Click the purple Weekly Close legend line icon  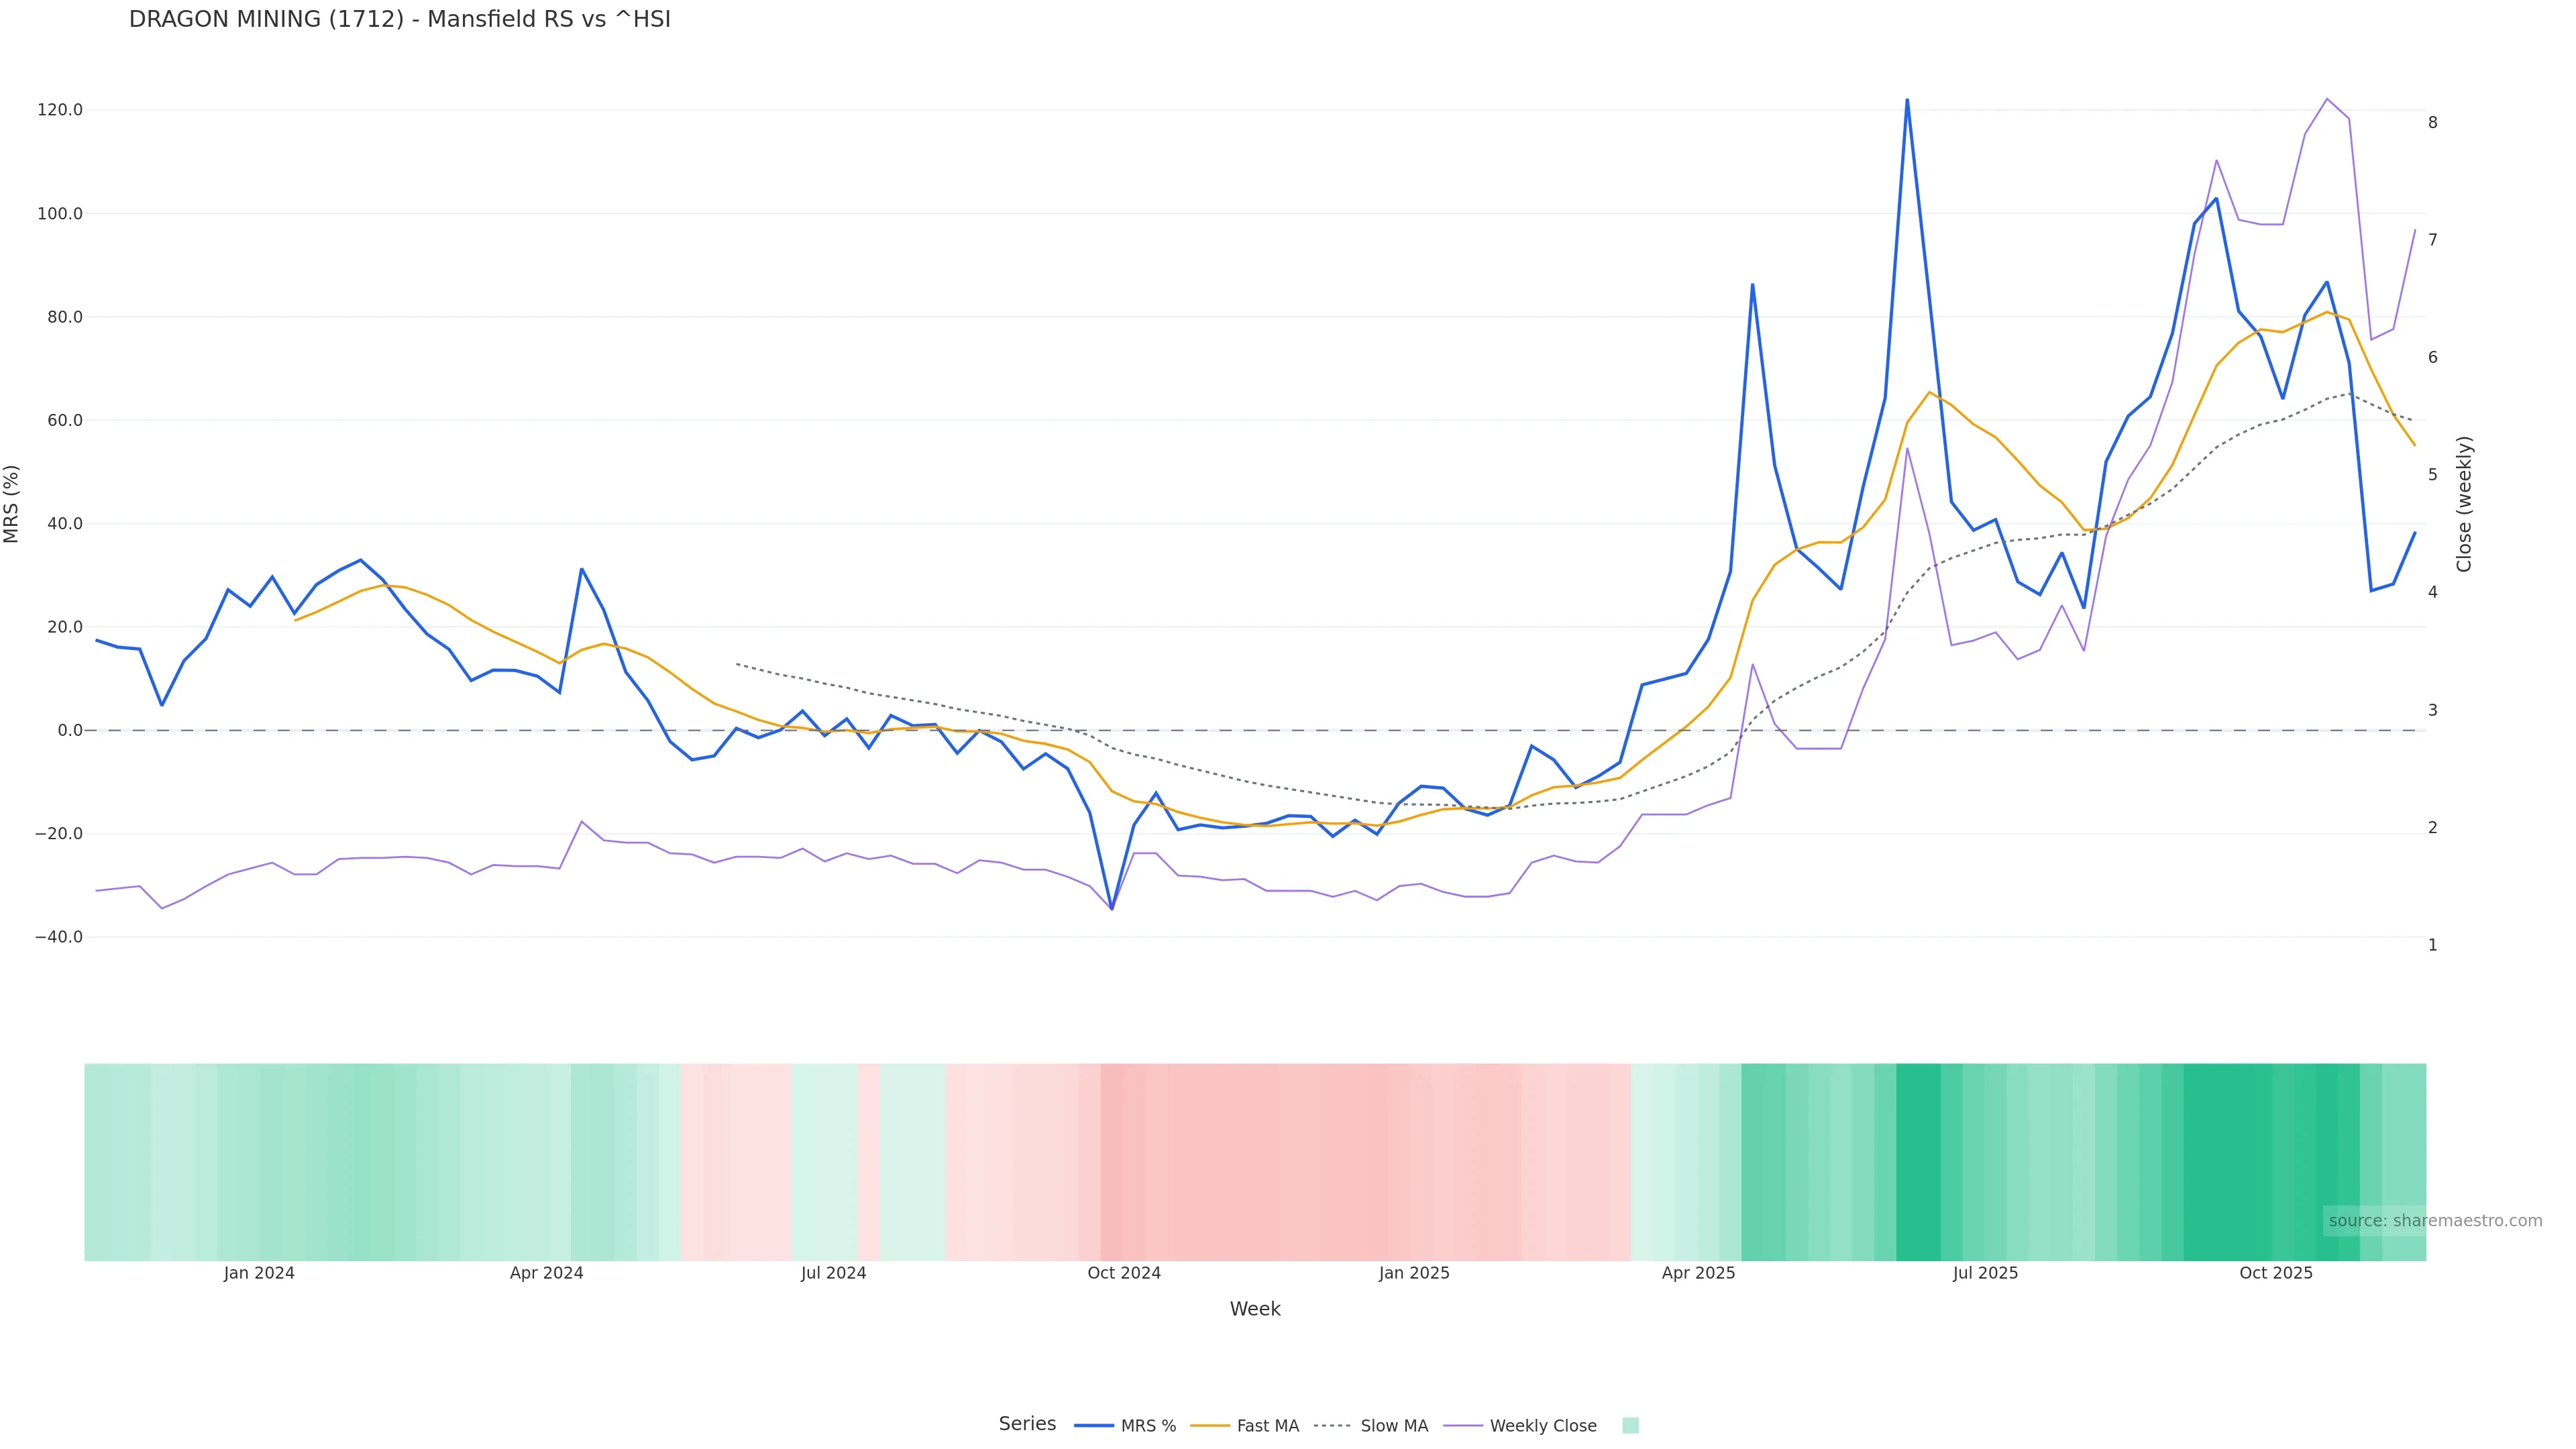point(1463,1426)
